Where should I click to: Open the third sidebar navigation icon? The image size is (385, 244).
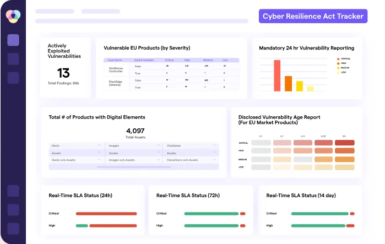click(13, 77)
